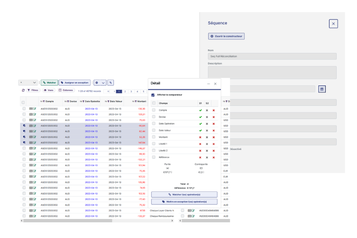Image resolution: width=357 pixels, height=238 pixels.
Task: Select all rows with the header checkbox
Action: point(23,102)
